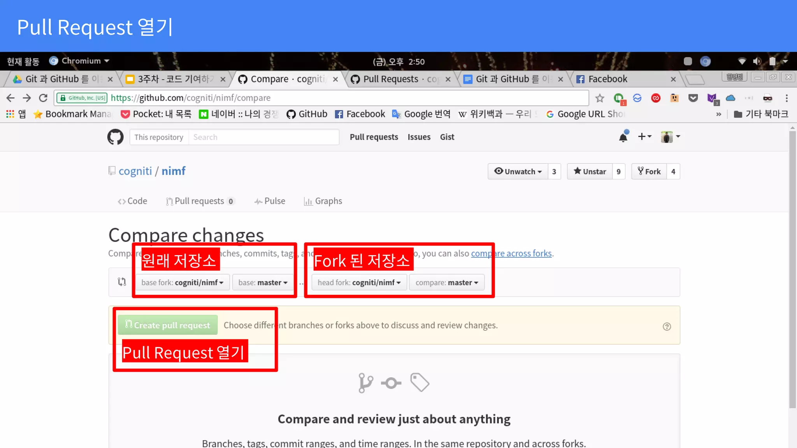
Task: Click the switch base and head icon
Action: pyautogui.click(x=122, y=282)
